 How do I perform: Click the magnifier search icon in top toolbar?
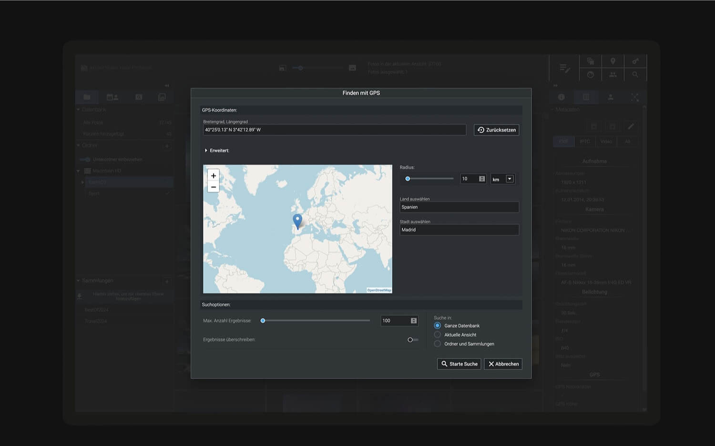(x=635, y=75)
